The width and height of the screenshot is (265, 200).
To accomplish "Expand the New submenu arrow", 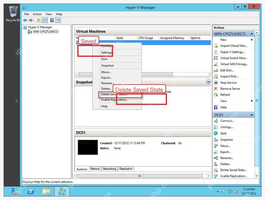I will point(252,40).
